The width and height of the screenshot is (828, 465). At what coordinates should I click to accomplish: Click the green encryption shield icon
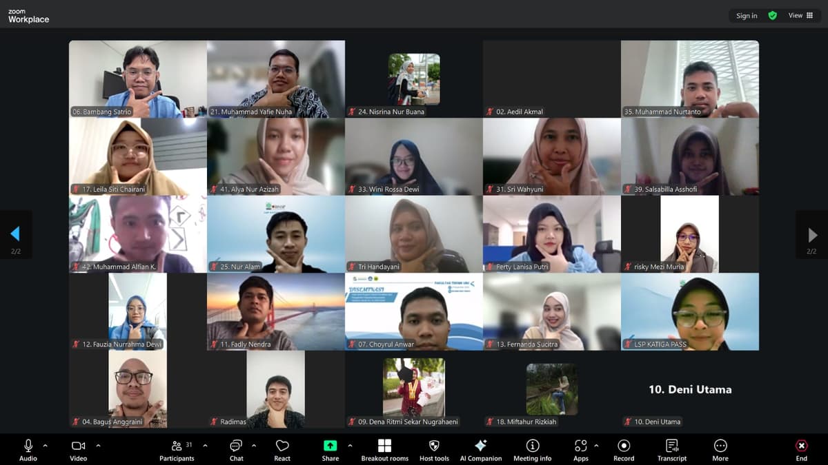pos(772,15)
